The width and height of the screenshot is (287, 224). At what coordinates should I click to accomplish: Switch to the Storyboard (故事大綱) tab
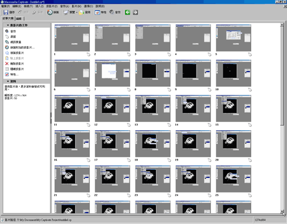click(8, 18)
